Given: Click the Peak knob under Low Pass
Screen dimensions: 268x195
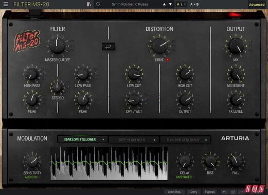Looking at the screenshot, I should tap(83, 100).
